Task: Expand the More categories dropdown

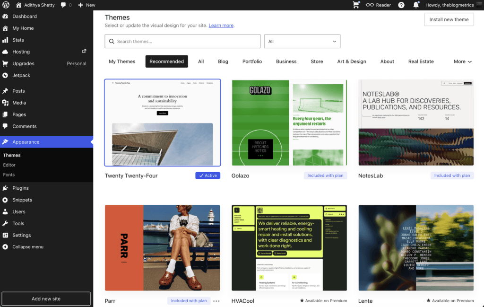Action: point(462,61)
